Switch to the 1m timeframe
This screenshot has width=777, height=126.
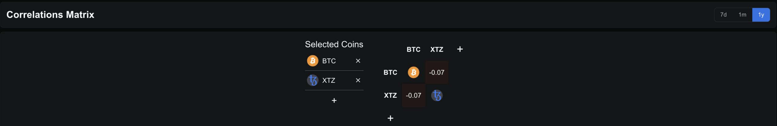[x=742, y=15]
